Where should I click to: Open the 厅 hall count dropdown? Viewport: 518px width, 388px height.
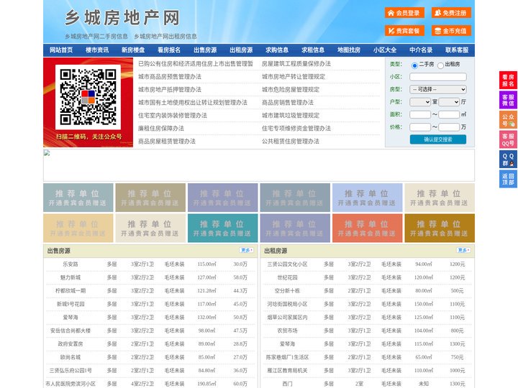[449, 102]
